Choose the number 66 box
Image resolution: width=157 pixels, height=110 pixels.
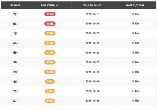coord(15,43)
